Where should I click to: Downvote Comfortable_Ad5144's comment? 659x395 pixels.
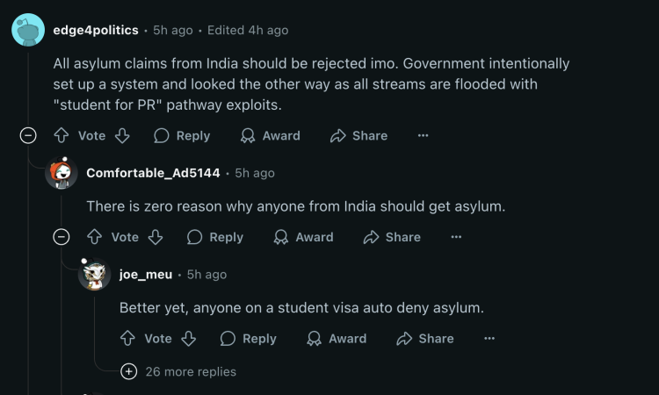[156, 237]
